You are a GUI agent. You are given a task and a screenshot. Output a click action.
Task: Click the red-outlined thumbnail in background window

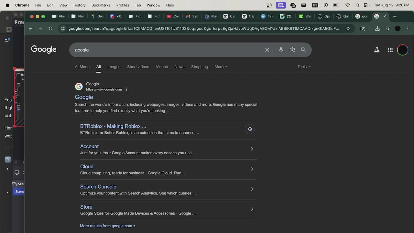coord(19,97)
